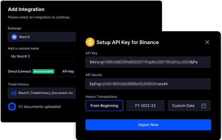
Task: Click the 'Add Integration' heading
Action: coord(26,9)
